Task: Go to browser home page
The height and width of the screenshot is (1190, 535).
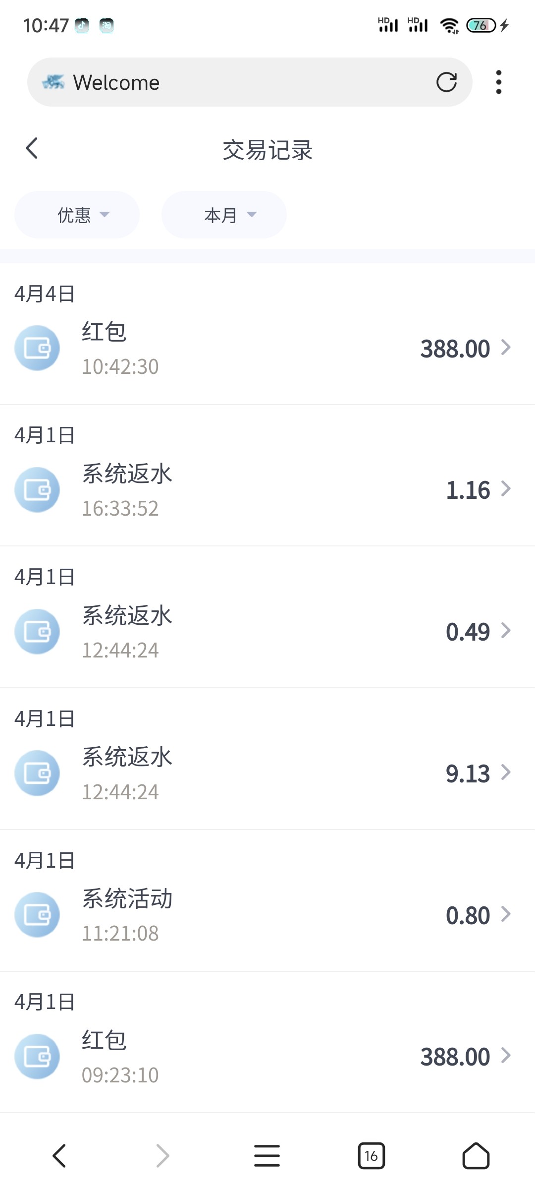Action: coord(476,1156)
